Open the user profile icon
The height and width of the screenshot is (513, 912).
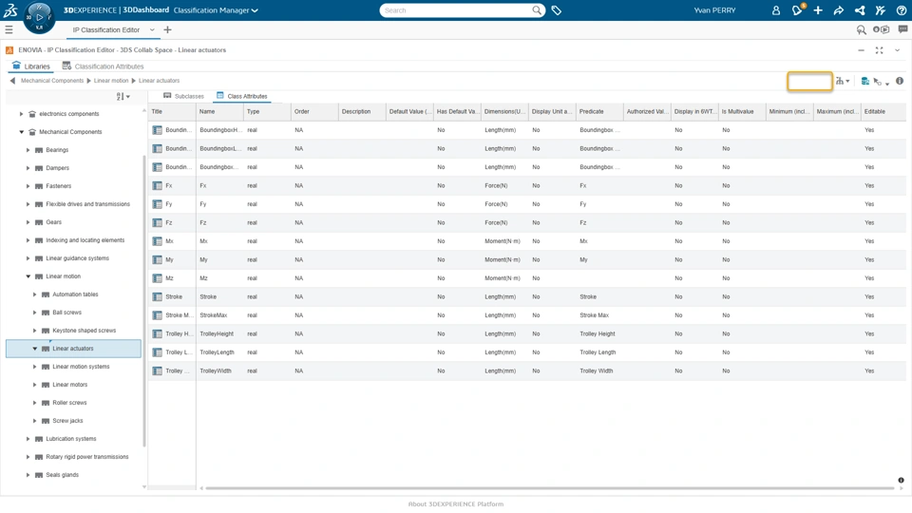tap(776, 10)
